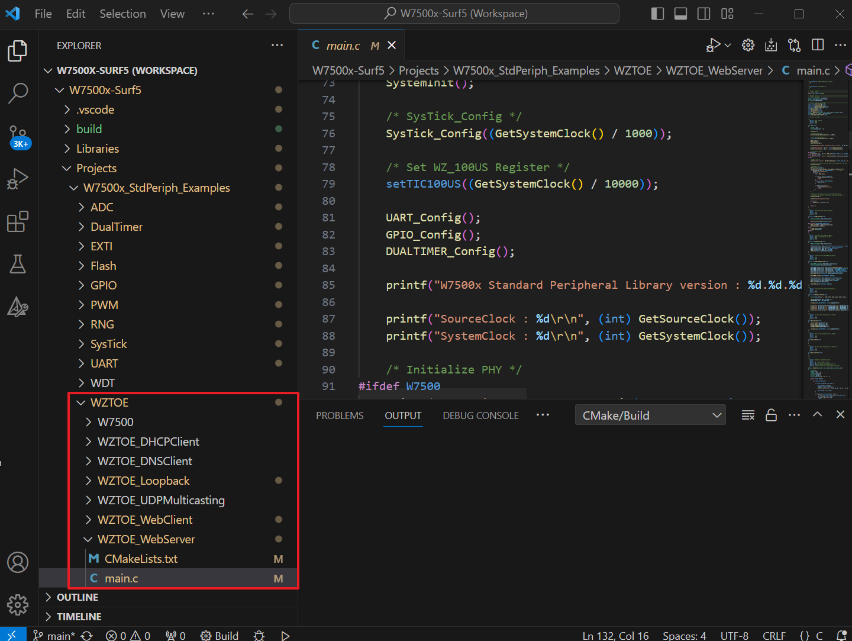Click Build in the status bar
The height and width of the screenshot is (641, 852).
tap(219, 635)
